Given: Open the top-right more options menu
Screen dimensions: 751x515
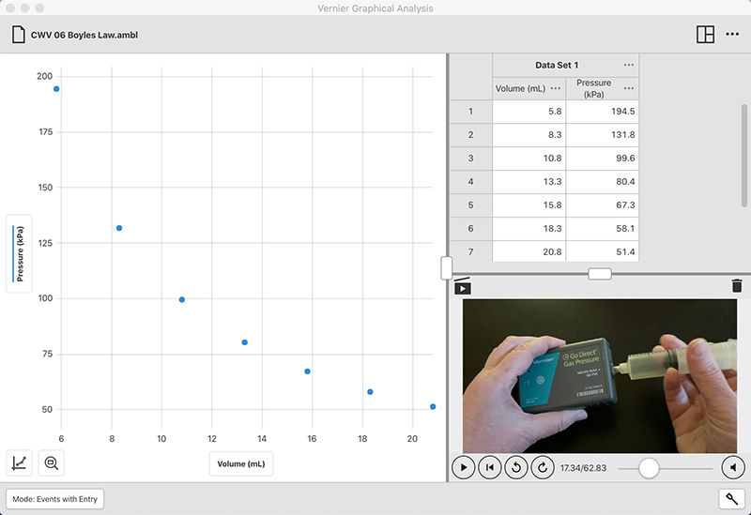Looking at the screenshot, I should 732,35.
